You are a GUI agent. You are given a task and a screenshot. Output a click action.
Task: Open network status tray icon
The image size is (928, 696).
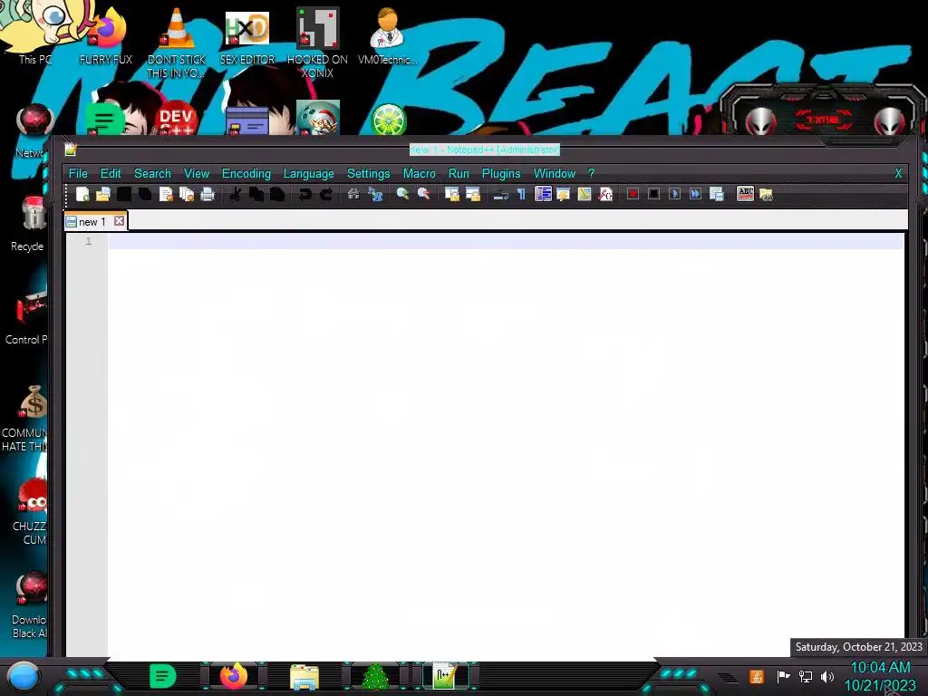(806, 676)
